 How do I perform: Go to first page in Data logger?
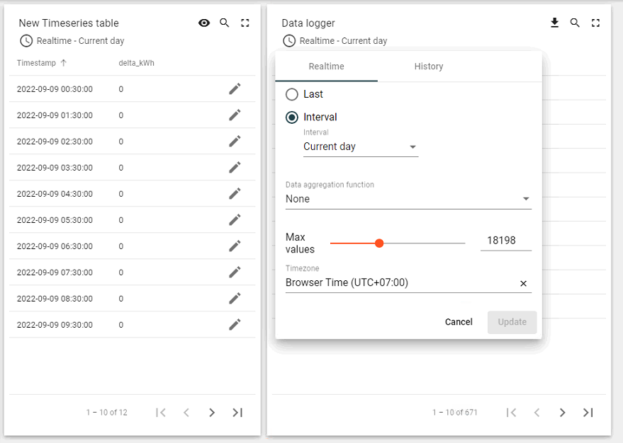511,413
